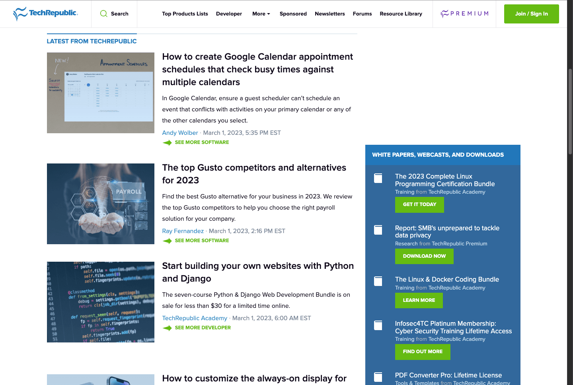Image resolution: width=573 pixels, height=385 pixels.
Task: Open always-on display article headline
Action: 254,379
